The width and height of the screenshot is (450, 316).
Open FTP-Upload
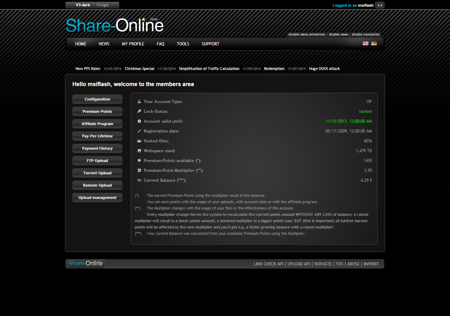tap(97, 161)
